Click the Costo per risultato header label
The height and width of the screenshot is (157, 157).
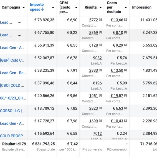pyautogui.click(x=114, y=7)
